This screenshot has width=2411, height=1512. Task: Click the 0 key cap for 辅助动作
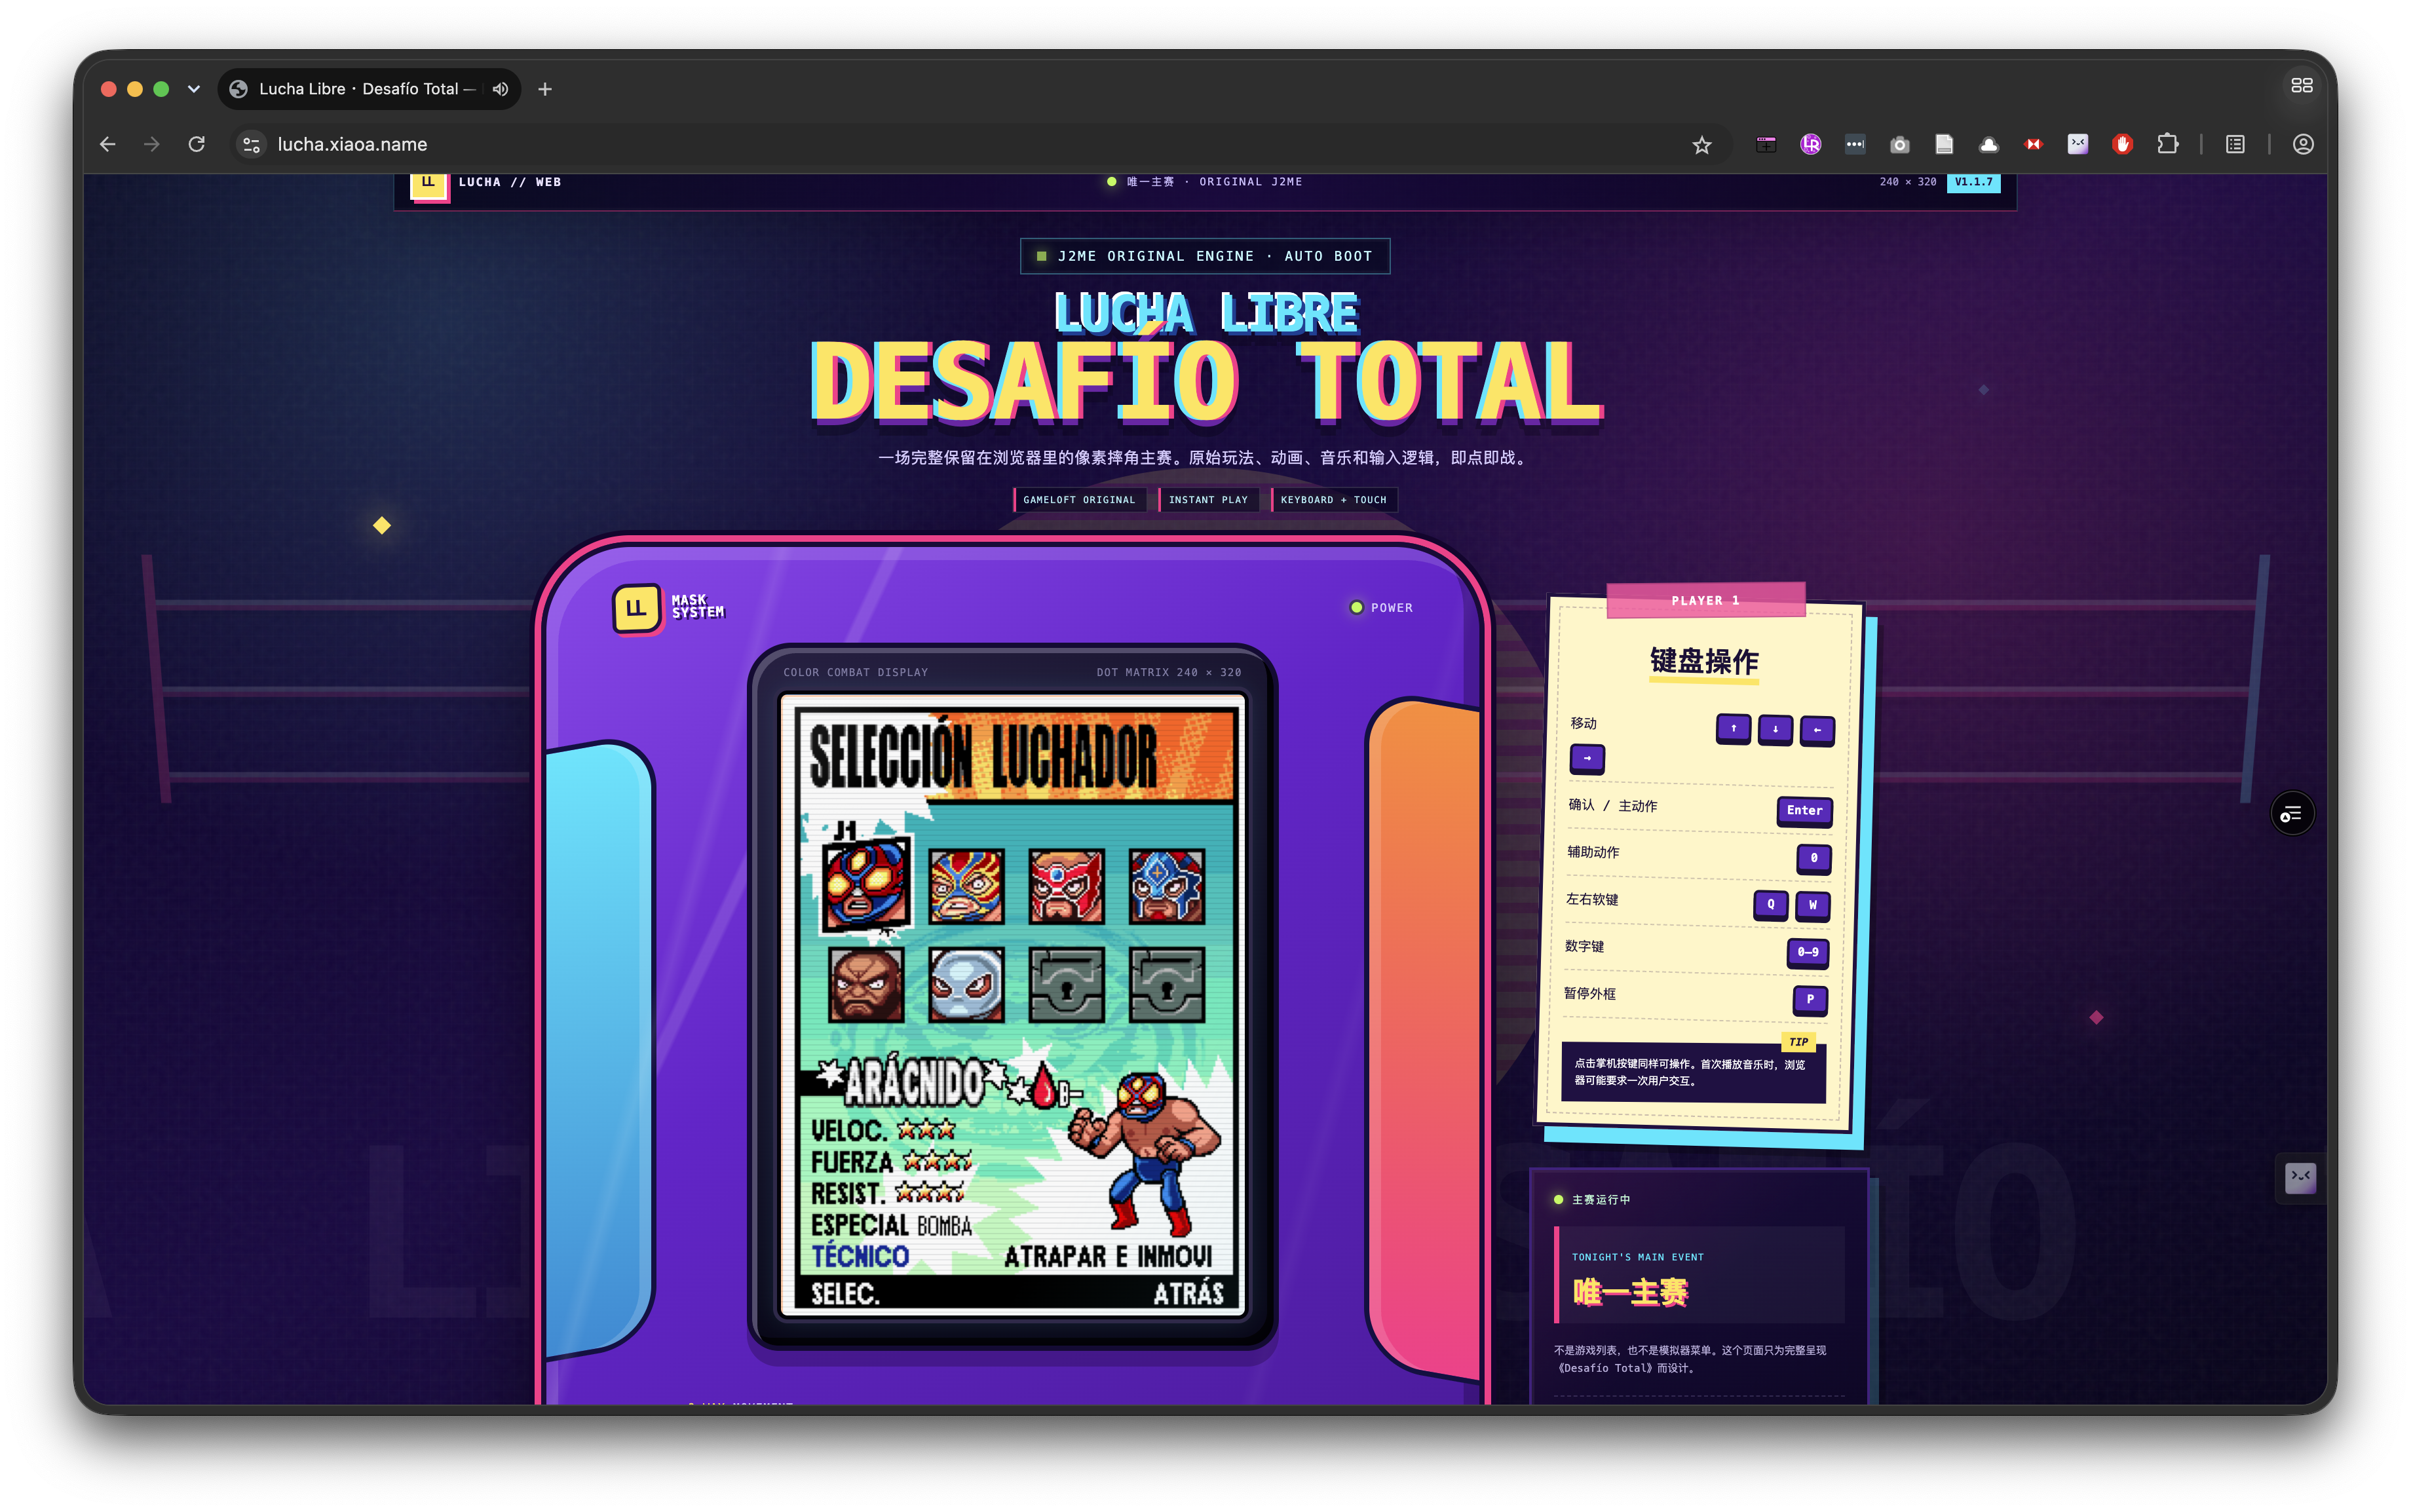pyautogui.click(x=1814, y=858)
